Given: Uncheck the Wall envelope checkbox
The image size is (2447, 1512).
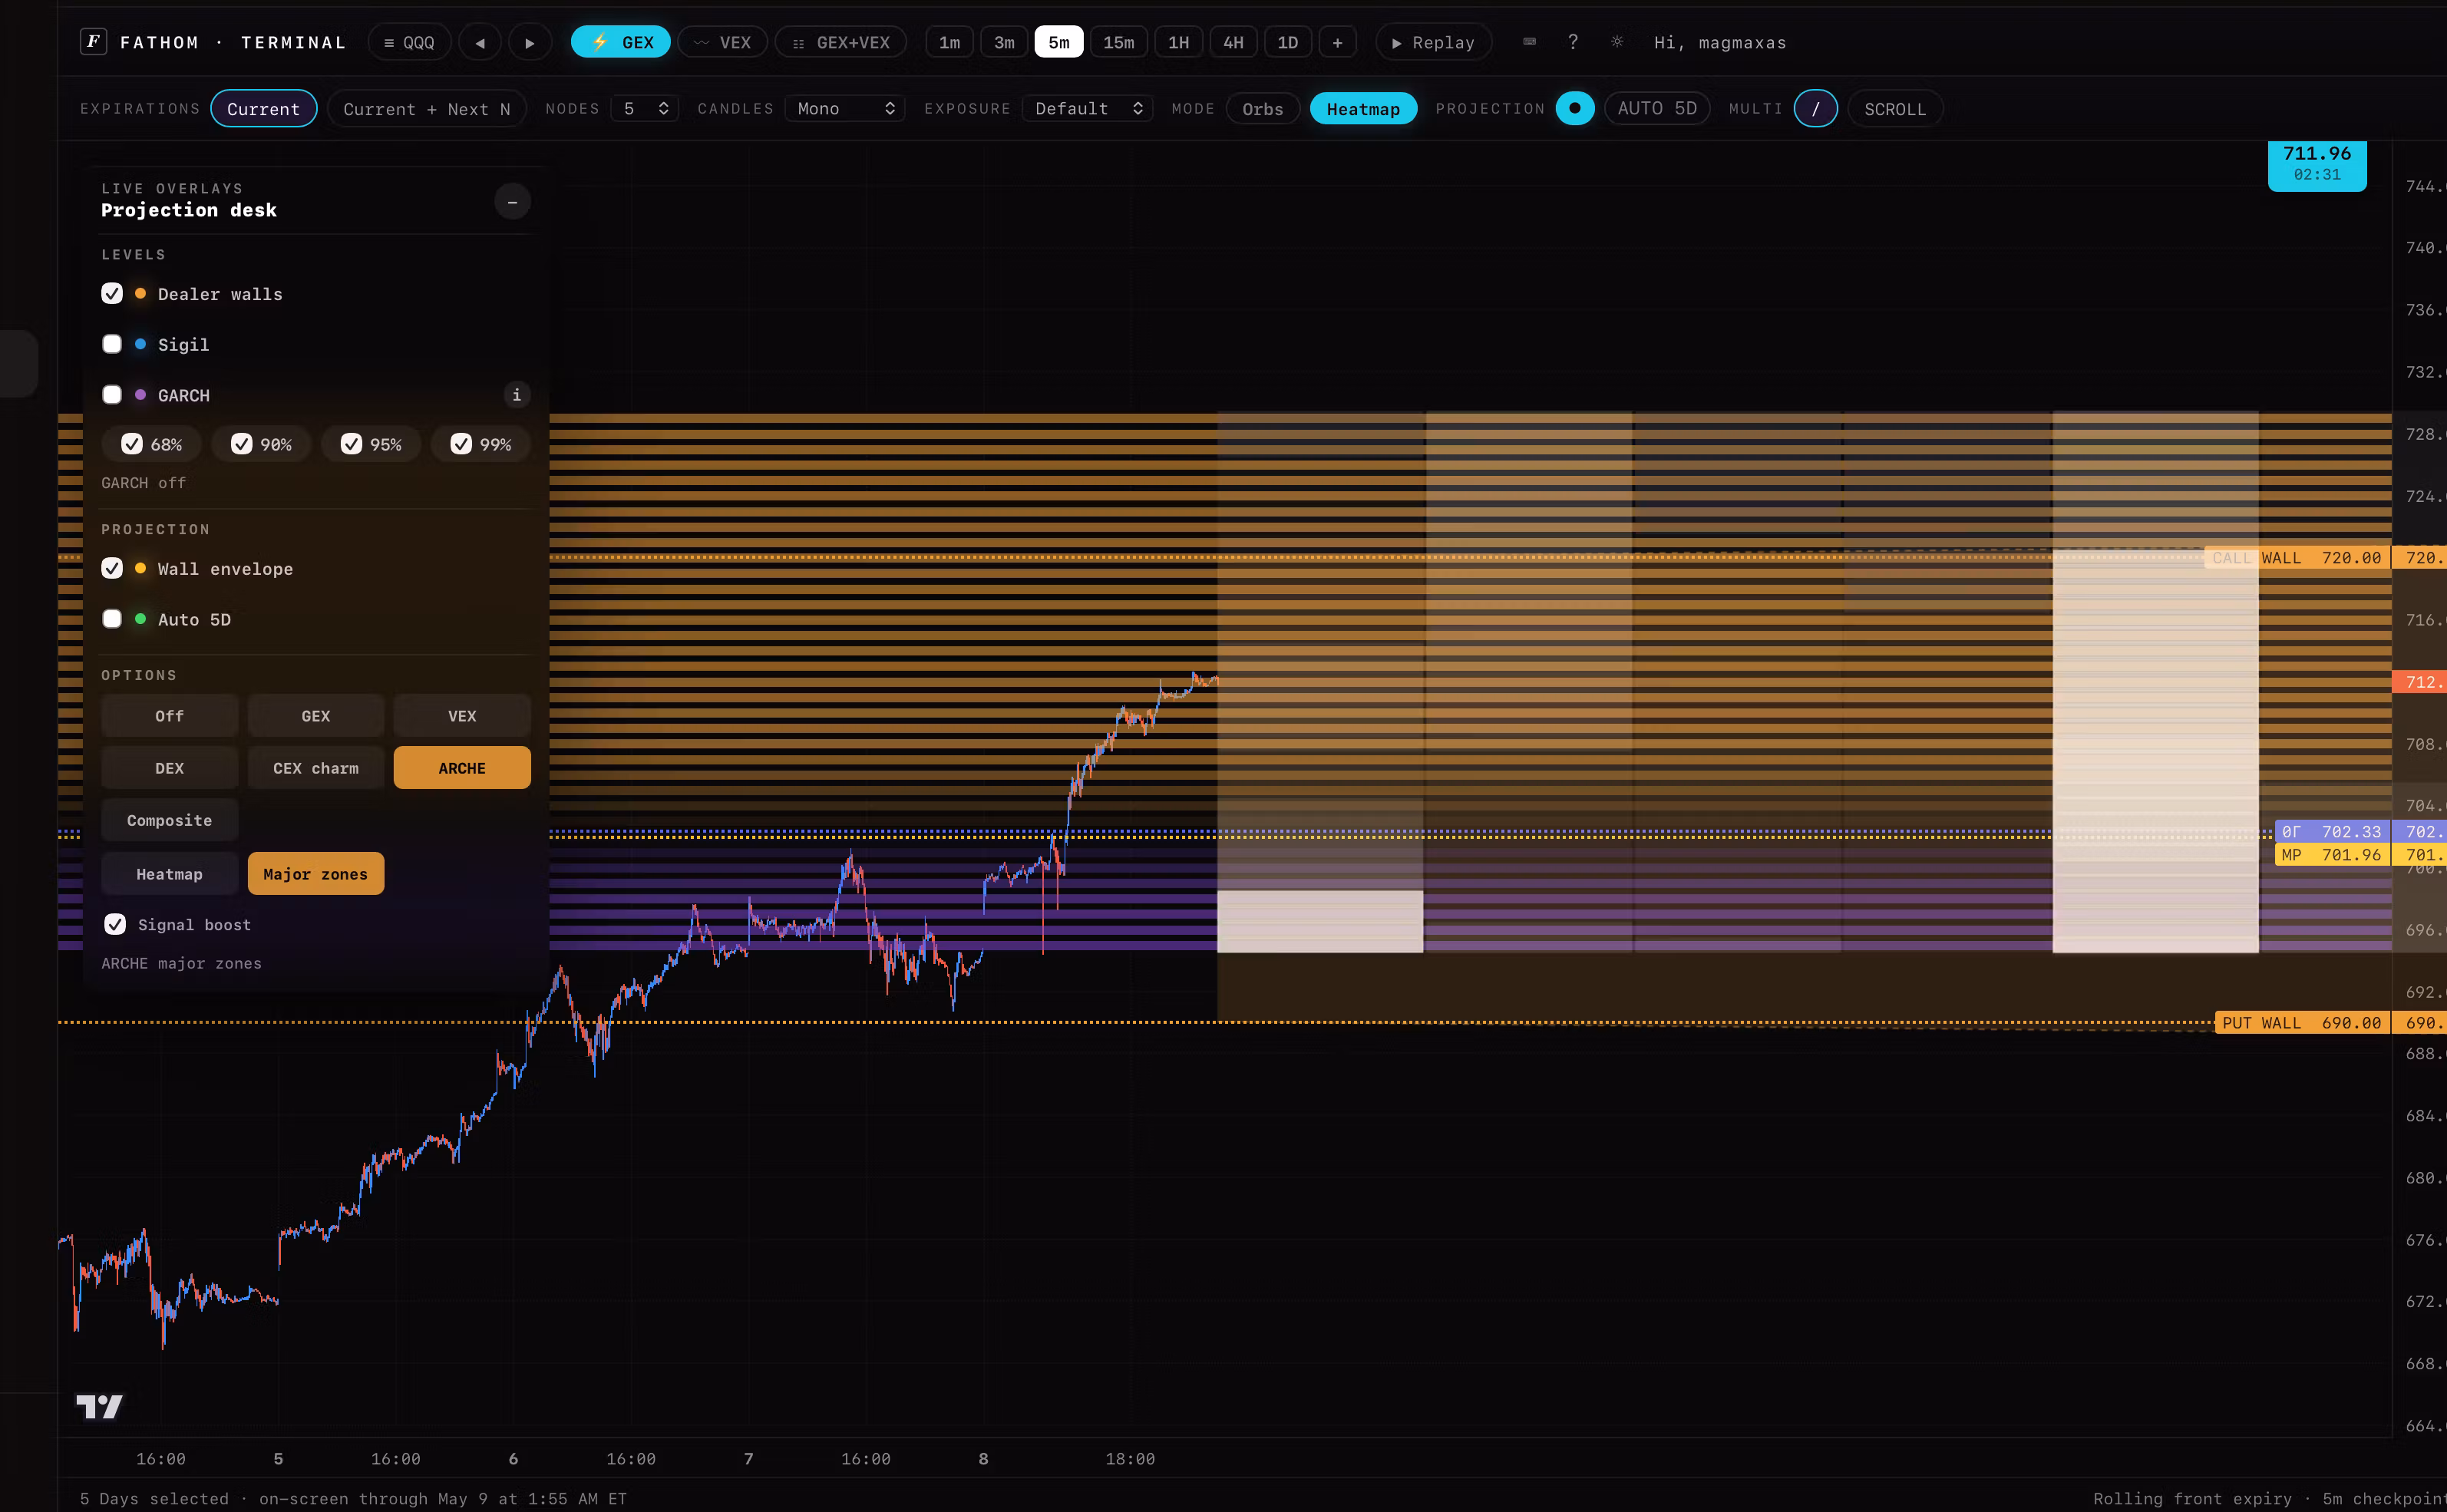Looking at the screenshot, I should (x=112, y=568).
